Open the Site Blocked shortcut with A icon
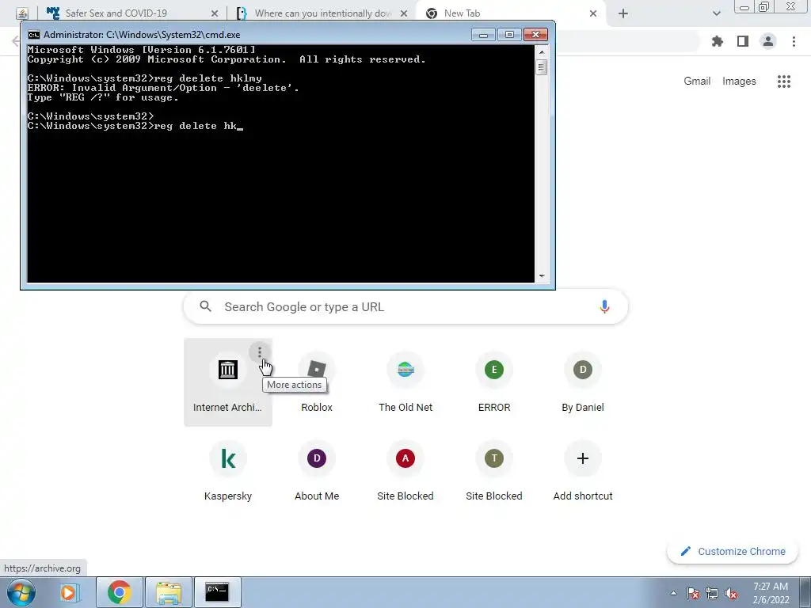Viewport: 811px width, 608px height. [405, 471]
